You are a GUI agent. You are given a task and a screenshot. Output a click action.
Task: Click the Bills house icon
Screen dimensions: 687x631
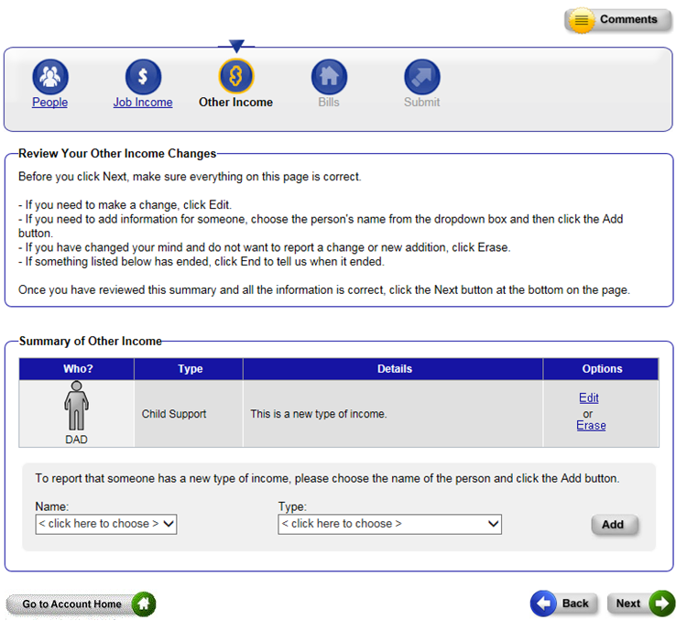[x=329, y=77]
